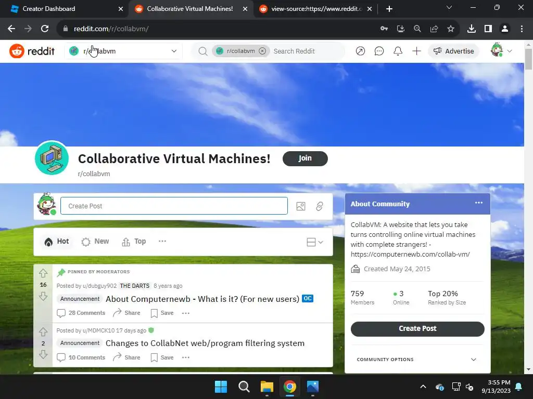The width and height of the screenshot is (533, 399).
Task: Share the Changes to CollabNet post
Action: [x=126, y=357]
